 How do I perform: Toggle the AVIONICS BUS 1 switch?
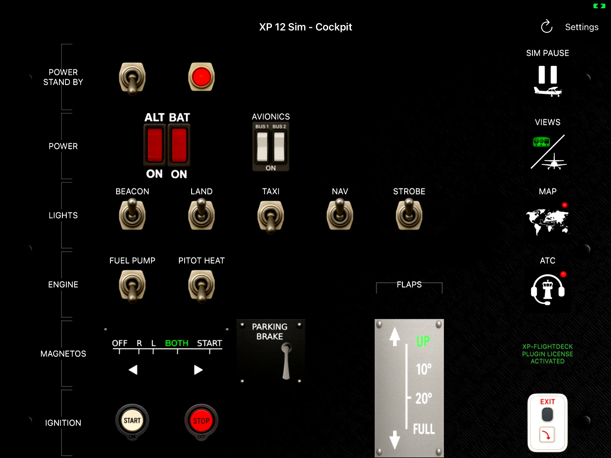(x=262, y=146)
